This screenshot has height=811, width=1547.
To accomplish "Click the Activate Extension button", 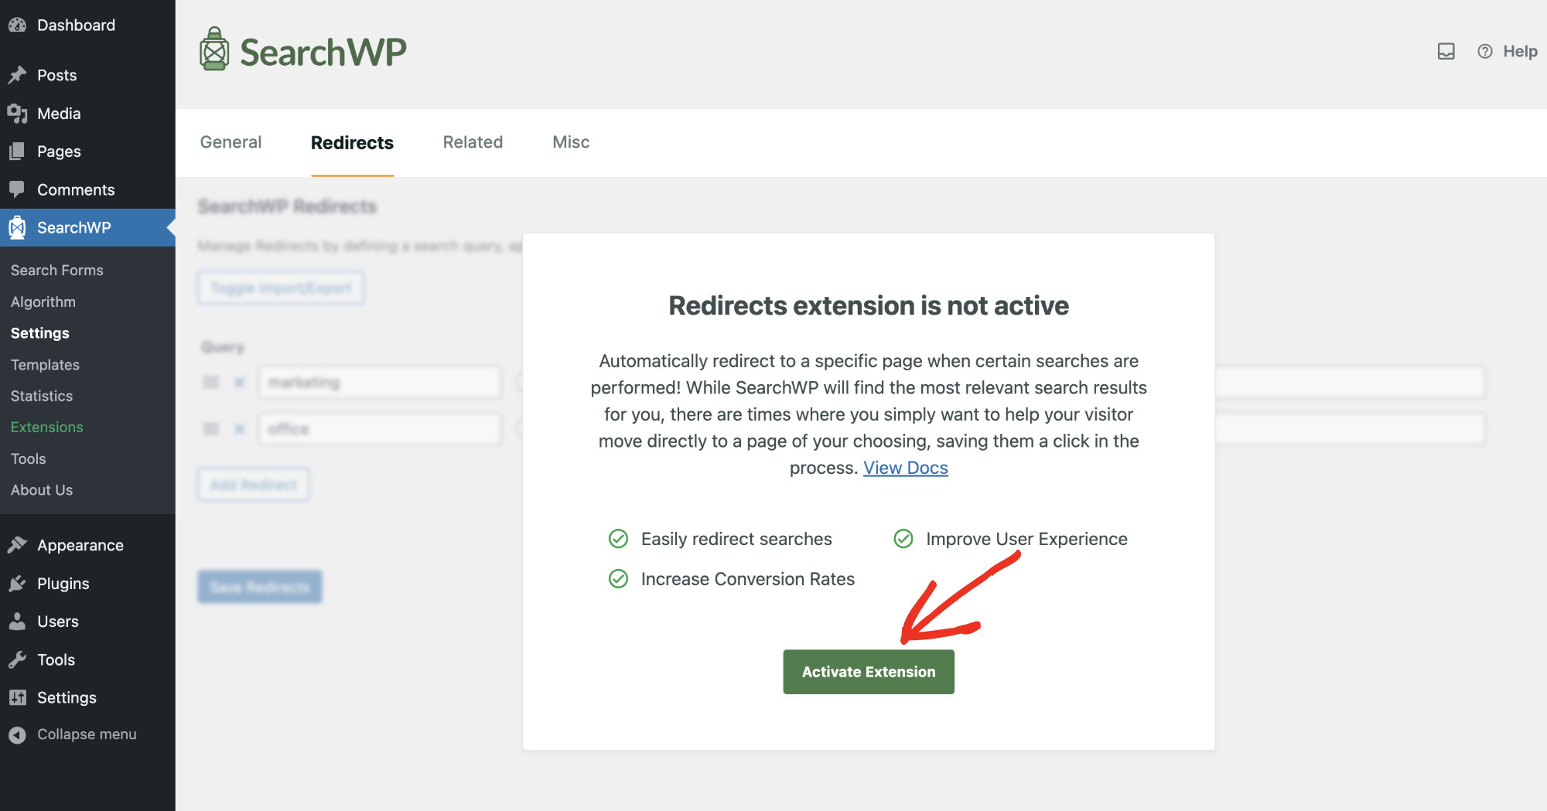I will pos(868,671).
